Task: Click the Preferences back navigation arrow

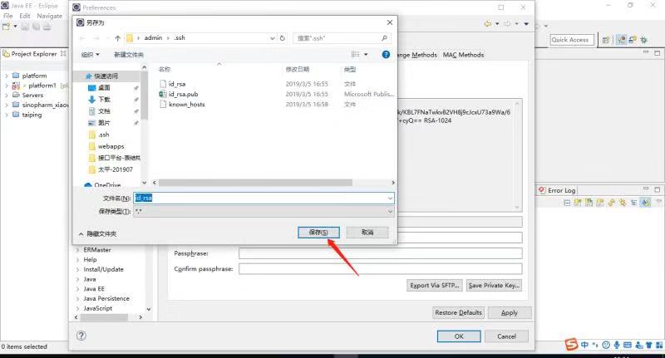Action: click(488, 24)
